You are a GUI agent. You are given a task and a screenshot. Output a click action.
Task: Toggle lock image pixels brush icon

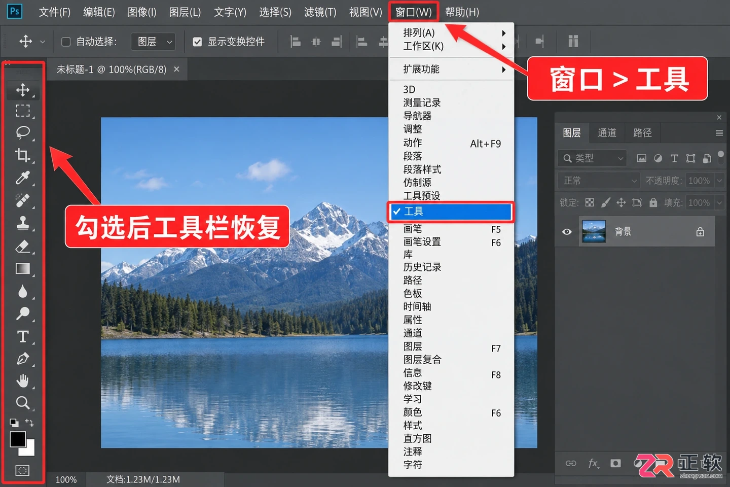pyautogui.click(x=605, y=202)
